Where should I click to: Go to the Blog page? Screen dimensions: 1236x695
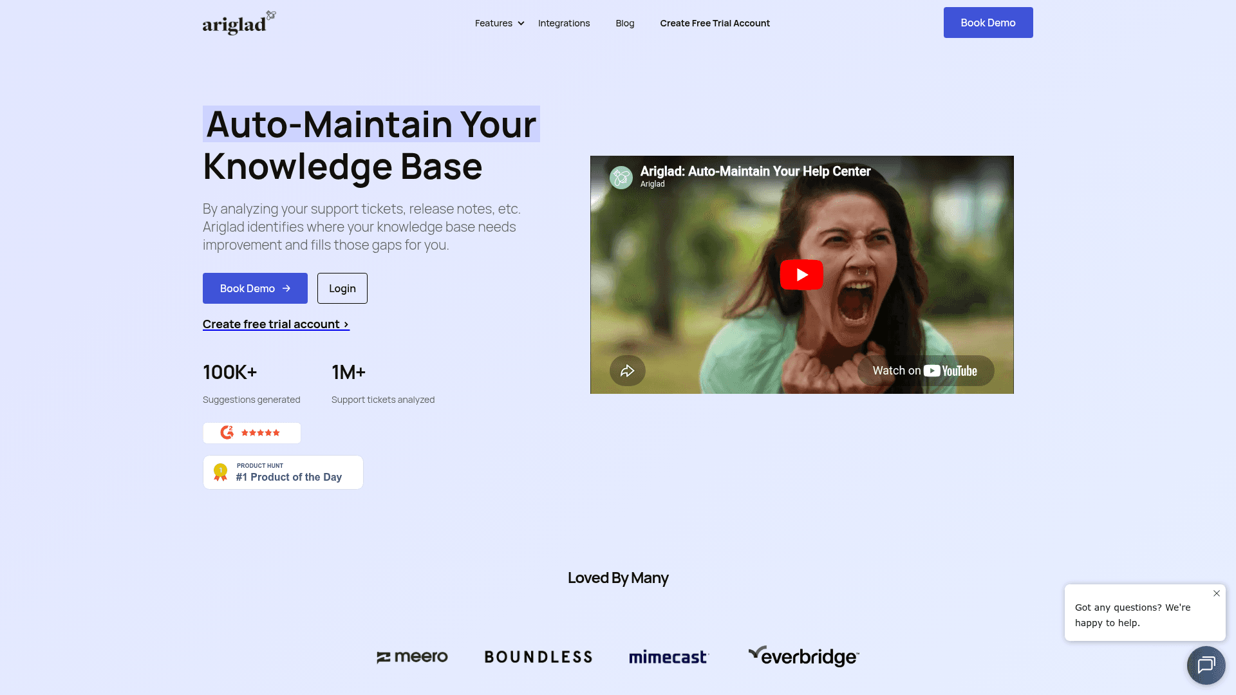point(625,23)
